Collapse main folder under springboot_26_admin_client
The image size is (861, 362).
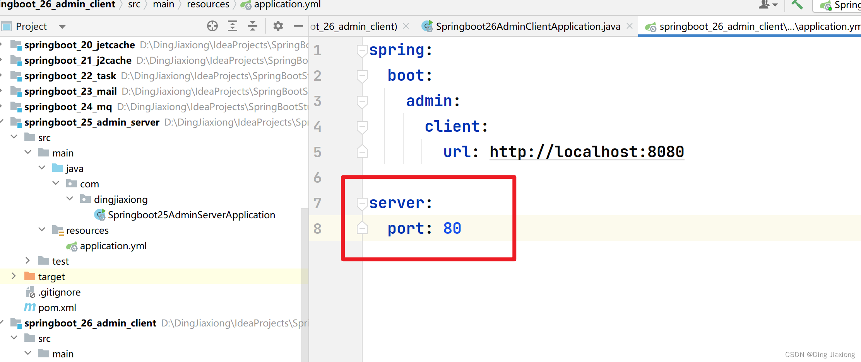[28, 353]
